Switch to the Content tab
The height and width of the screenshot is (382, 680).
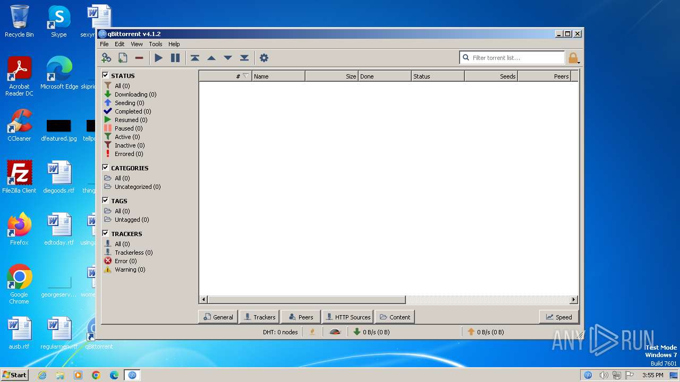(x=395, y=317)
